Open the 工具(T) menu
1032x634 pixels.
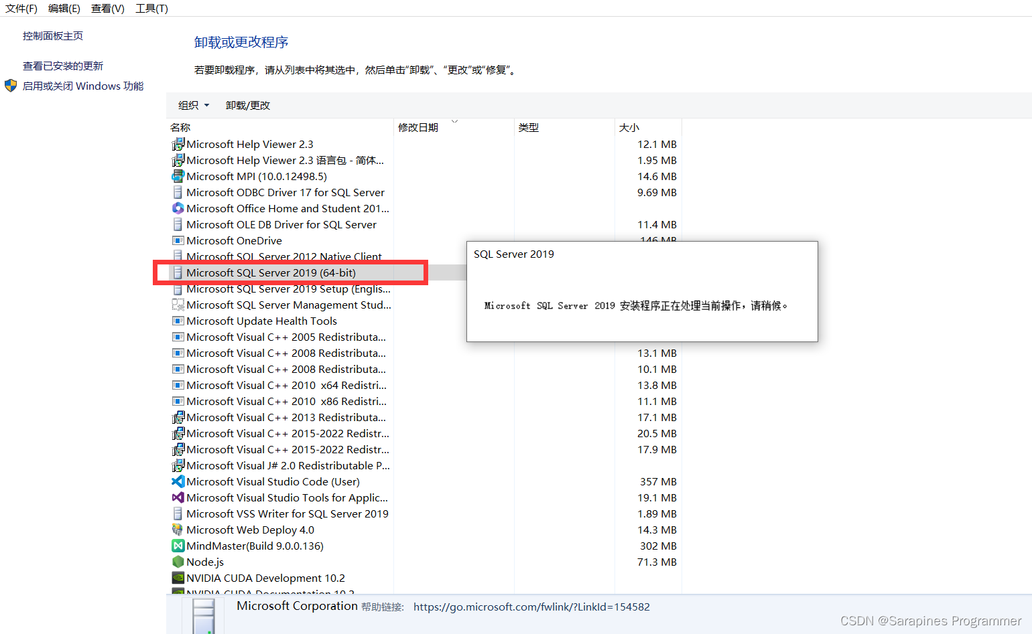point(152,9)
